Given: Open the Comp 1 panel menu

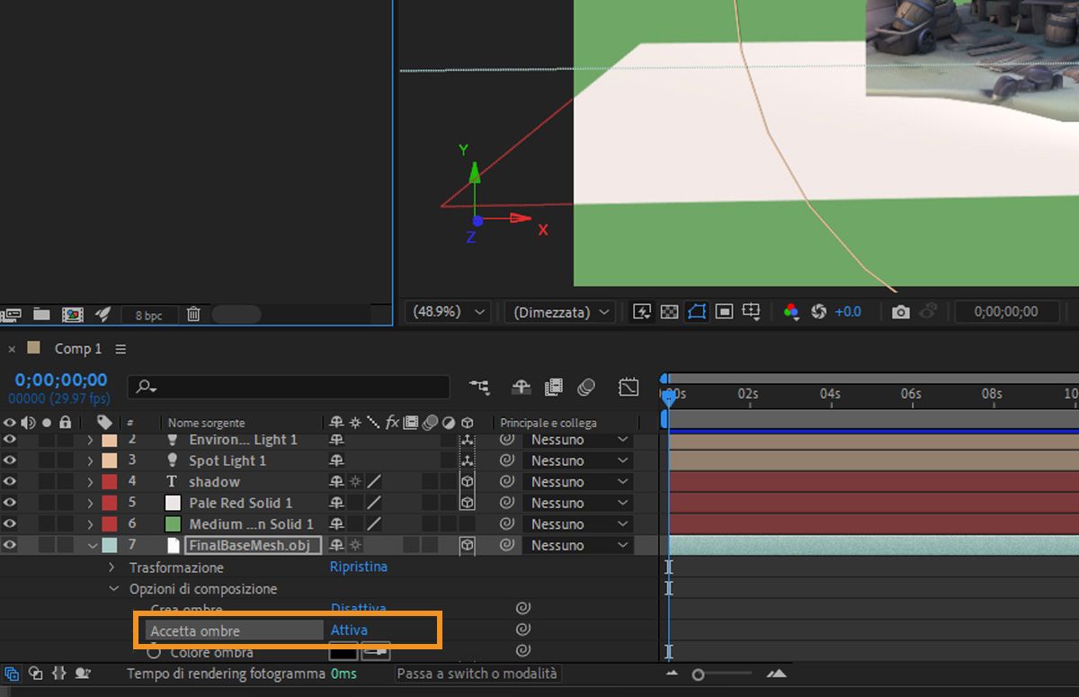Looking at the screenshot, I should (120, 349).
